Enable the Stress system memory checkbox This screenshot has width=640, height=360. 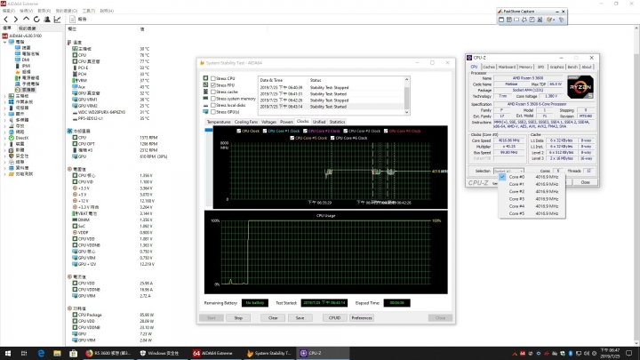(x=213, y=99)
